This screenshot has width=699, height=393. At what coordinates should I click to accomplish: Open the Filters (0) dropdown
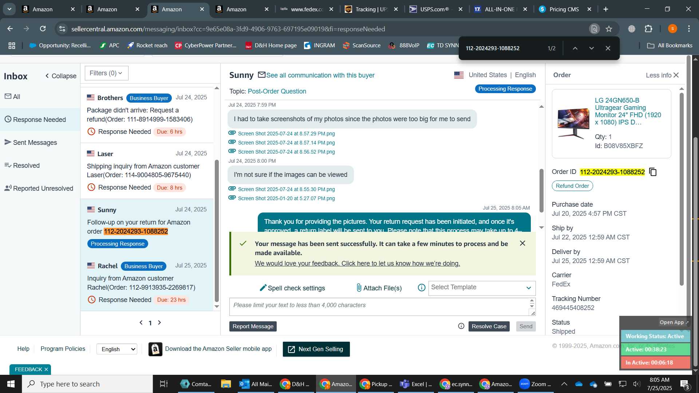pos(106,73)
